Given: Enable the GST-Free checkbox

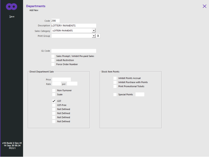Looking at the screenshot, I should (x=54, y=105).
